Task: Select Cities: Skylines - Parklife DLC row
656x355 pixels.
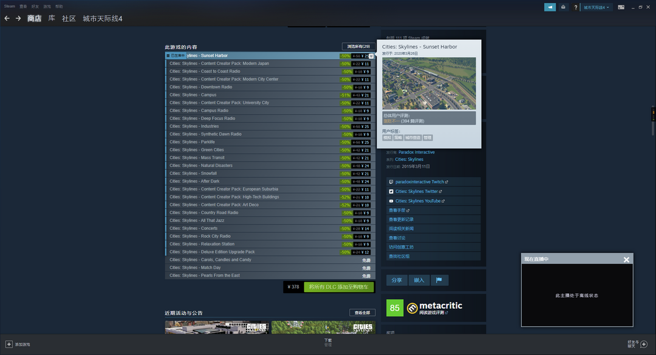Action: pyautogui.click(x=270, y=142)
